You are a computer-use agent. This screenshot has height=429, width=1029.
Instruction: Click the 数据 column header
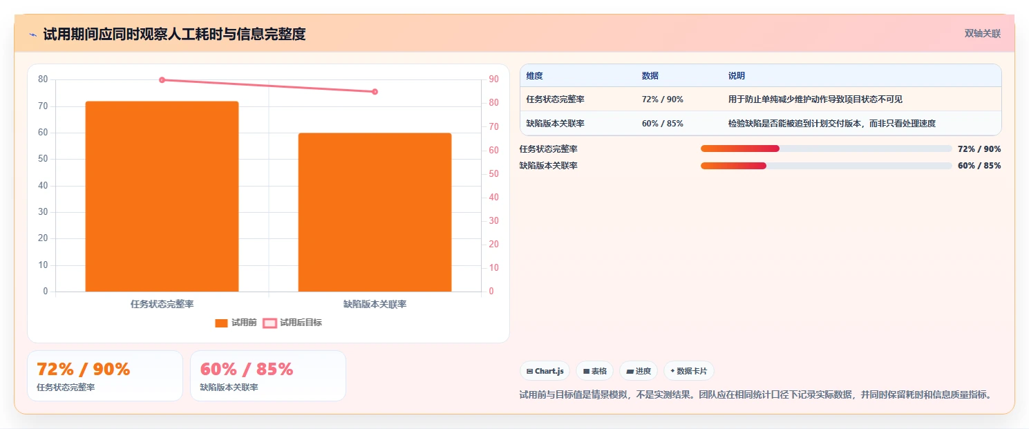point(650,76)
